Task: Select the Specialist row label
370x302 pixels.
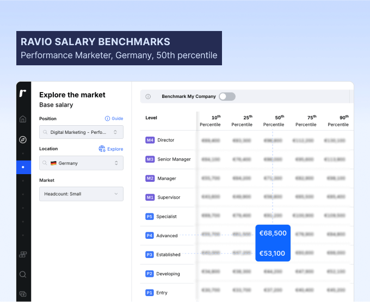Action: pyautogui.click(x=166, y=217)
